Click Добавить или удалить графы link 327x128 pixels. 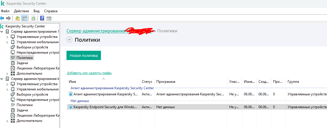(x=89, y=73)
